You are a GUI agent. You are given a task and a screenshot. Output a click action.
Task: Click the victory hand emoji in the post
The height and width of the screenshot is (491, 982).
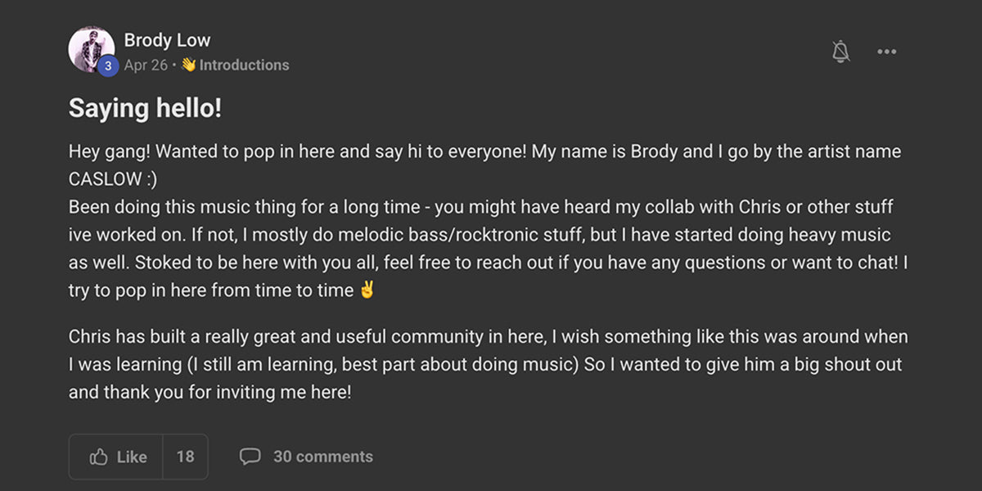[366, 289]
